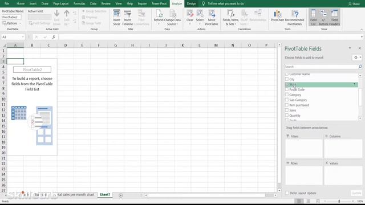
Task: Check the Item purchased field checkbox
Action: [x=287, y=105]
